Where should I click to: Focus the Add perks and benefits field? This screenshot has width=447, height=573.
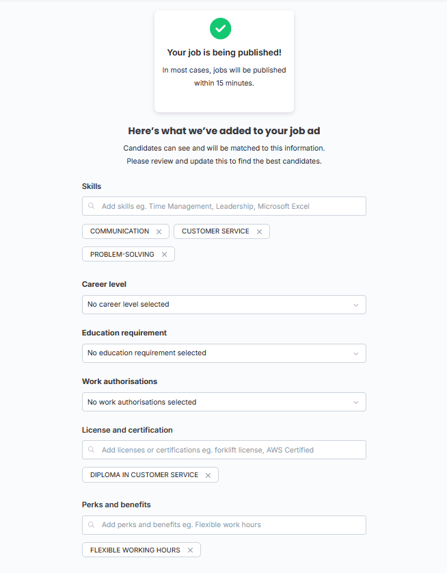(x=224, y=525)
